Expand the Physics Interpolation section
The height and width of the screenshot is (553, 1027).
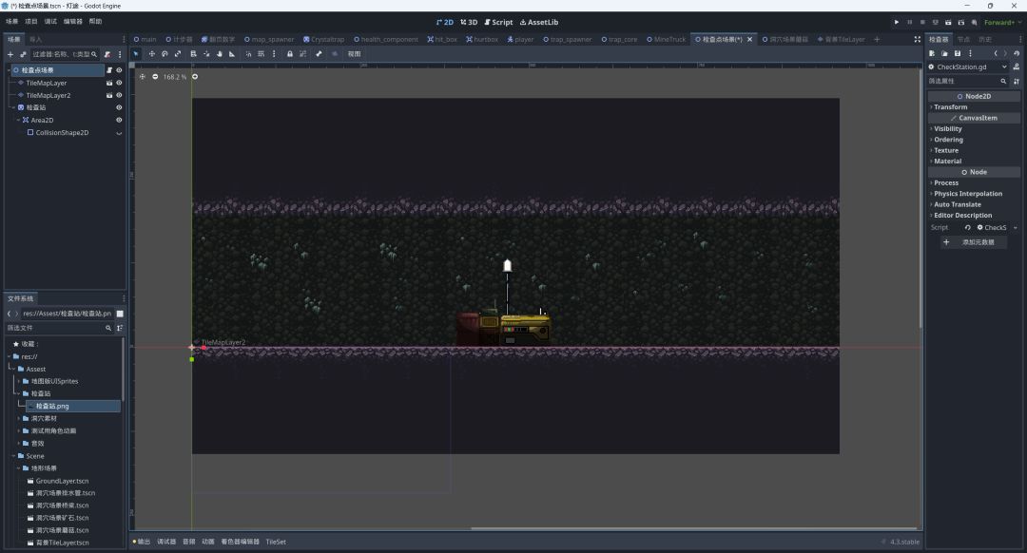[968, 194]
